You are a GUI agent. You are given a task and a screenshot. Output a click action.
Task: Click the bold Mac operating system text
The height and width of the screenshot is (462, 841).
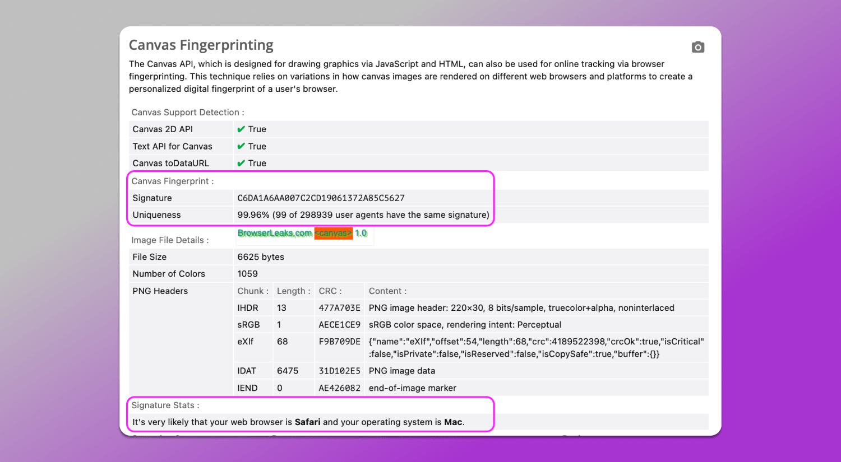(453, 422)
